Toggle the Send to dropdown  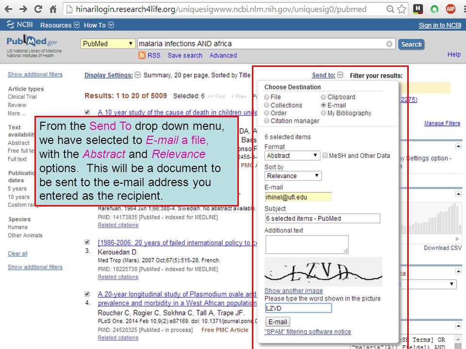(328, 75)
